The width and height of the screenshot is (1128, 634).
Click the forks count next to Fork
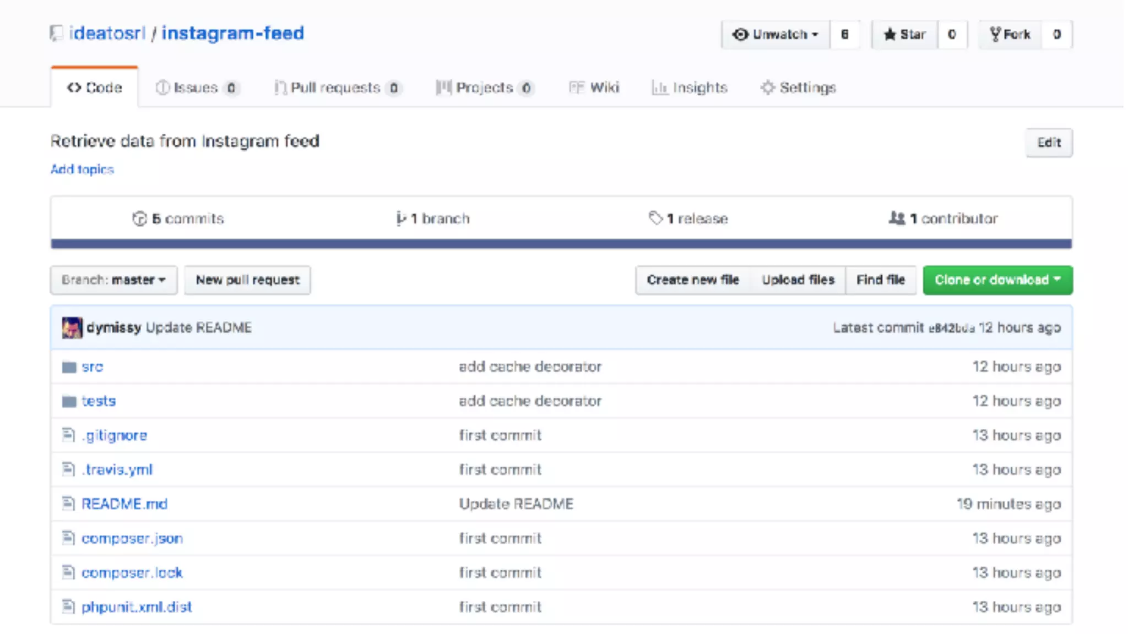point(1056,35)
